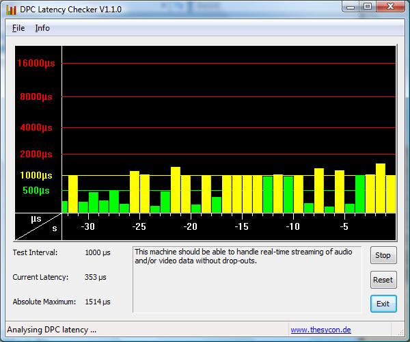Viewport: 410px width, 342px height.
Task: Open the File menu
Action: [18, 28]
